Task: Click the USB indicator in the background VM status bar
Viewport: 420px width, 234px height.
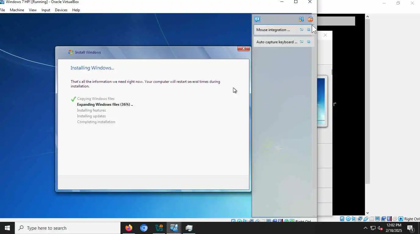Action: click(366, 219)
